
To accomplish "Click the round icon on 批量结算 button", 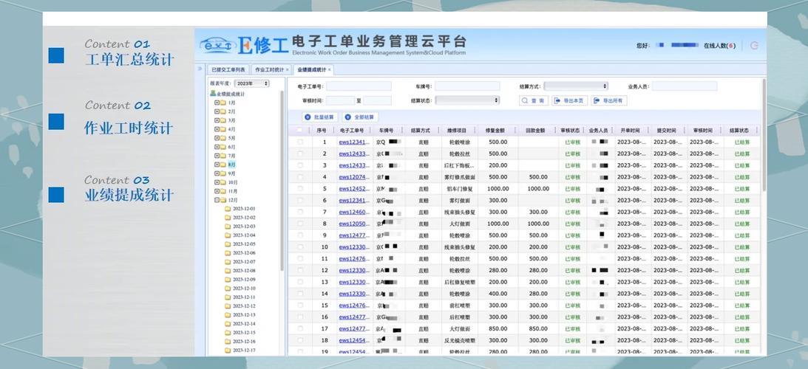I will [308, 117].
